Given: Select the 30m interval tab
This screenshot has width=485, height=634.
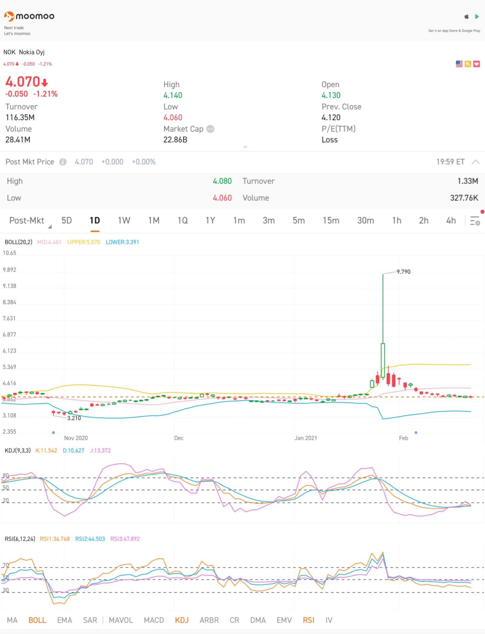Looking at the screenshot, I should pos(366,221).
